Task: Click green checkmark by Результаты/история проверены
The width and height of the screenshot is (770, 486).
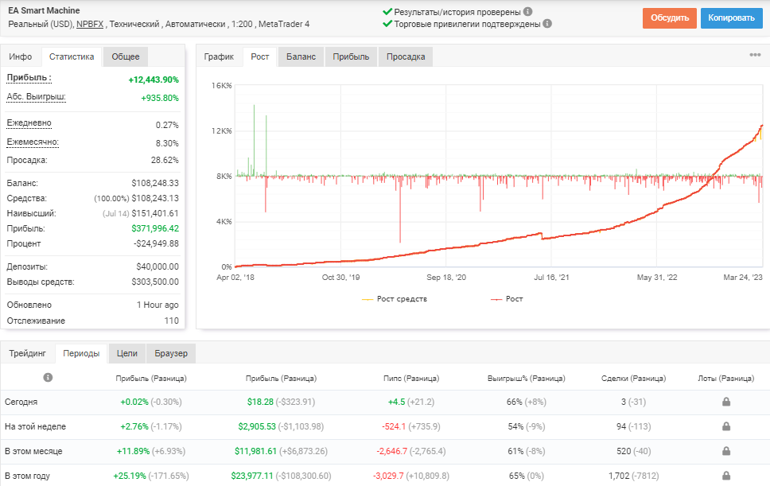Action: pos(387,12)
